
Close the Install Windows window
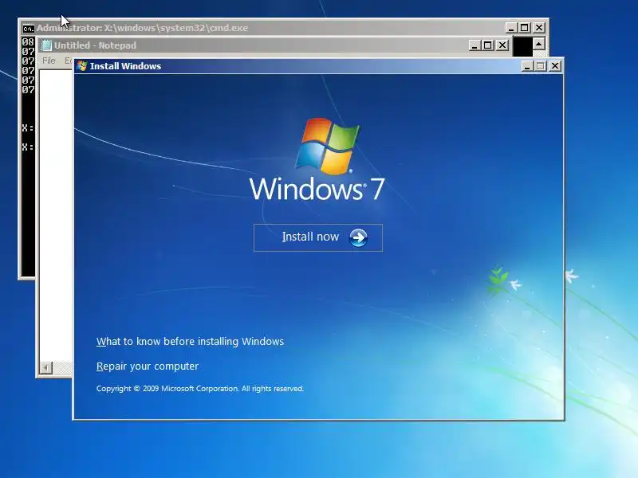click(555, 66)
